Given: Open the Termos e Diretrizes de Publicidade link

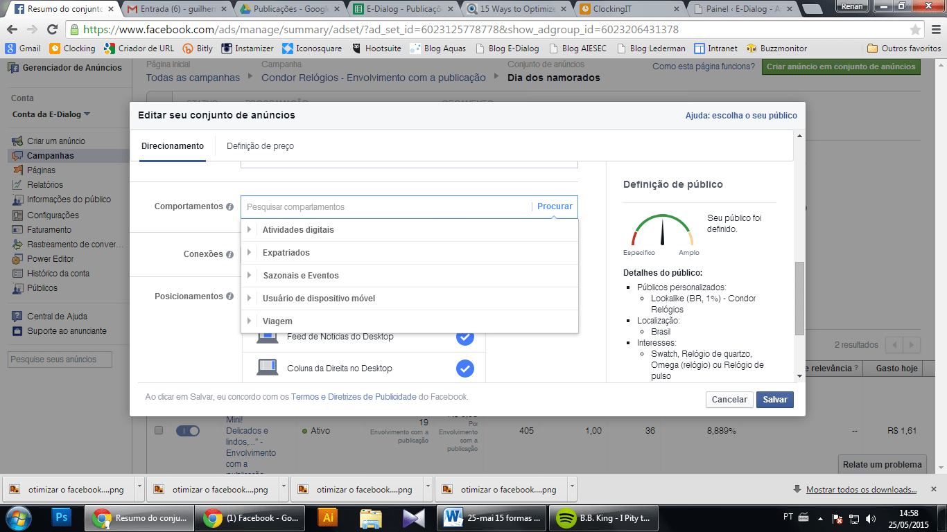Looking at the screenshot, I should click(x=354, y=397).
